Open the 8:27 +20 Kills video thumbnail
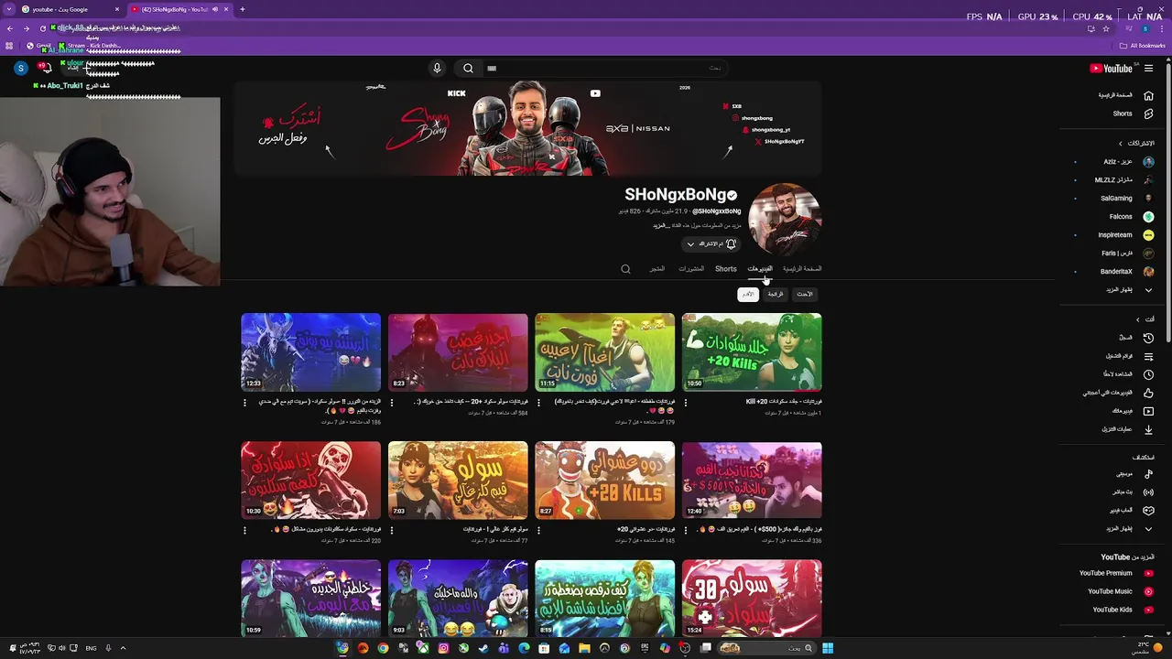This screenshot has width=1172, height=659. click(x=604, y=481)
